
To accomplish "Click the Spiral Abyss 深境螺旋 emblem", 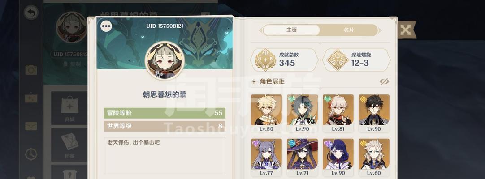I will coord(338,60).
